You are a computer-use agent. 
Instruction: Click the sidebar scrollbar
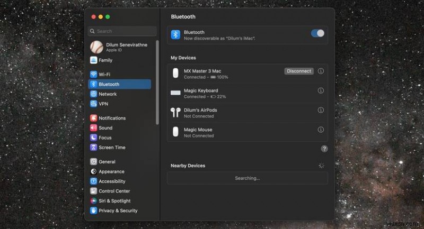click(157, 83)
